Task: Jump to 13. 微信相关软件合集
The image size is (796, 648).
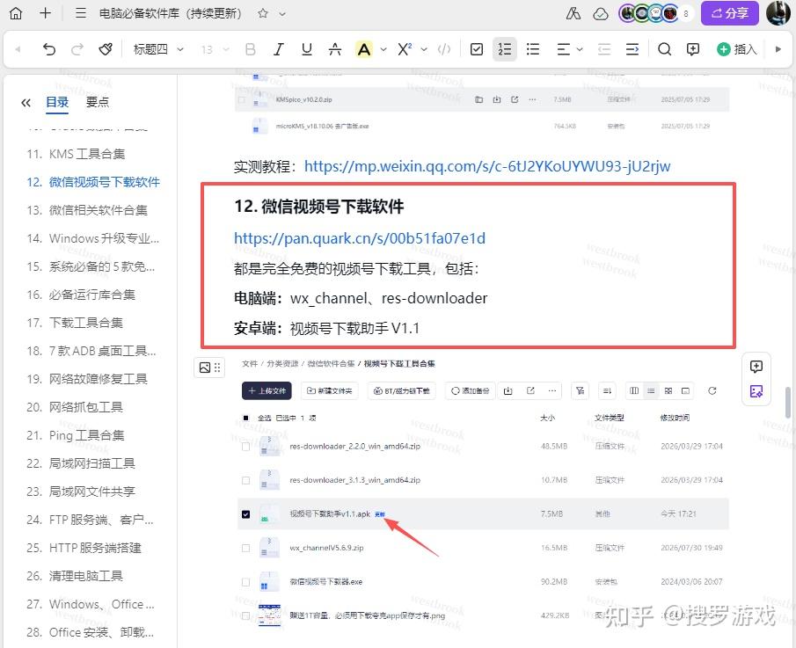Action: 87,210
